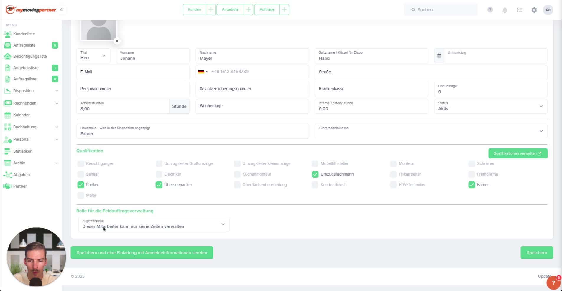
Task: Check the Maler qualification
Action: coord(80,196)
